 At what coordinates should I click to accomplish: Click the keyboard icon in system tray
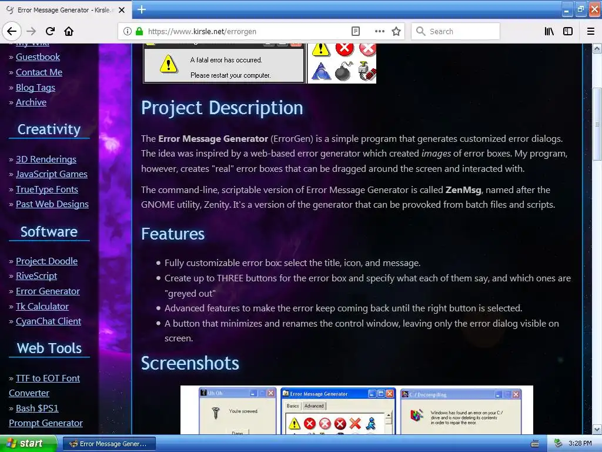tap(535, 444)
